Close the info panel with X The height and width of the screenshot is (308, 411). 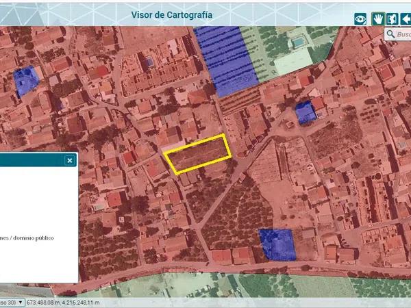click(69, 160)
